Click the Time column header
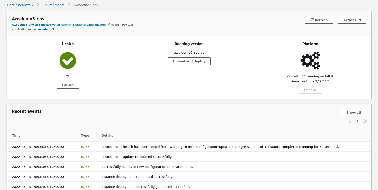Viewport: 378px width, 190px height. tap(16, 135)
